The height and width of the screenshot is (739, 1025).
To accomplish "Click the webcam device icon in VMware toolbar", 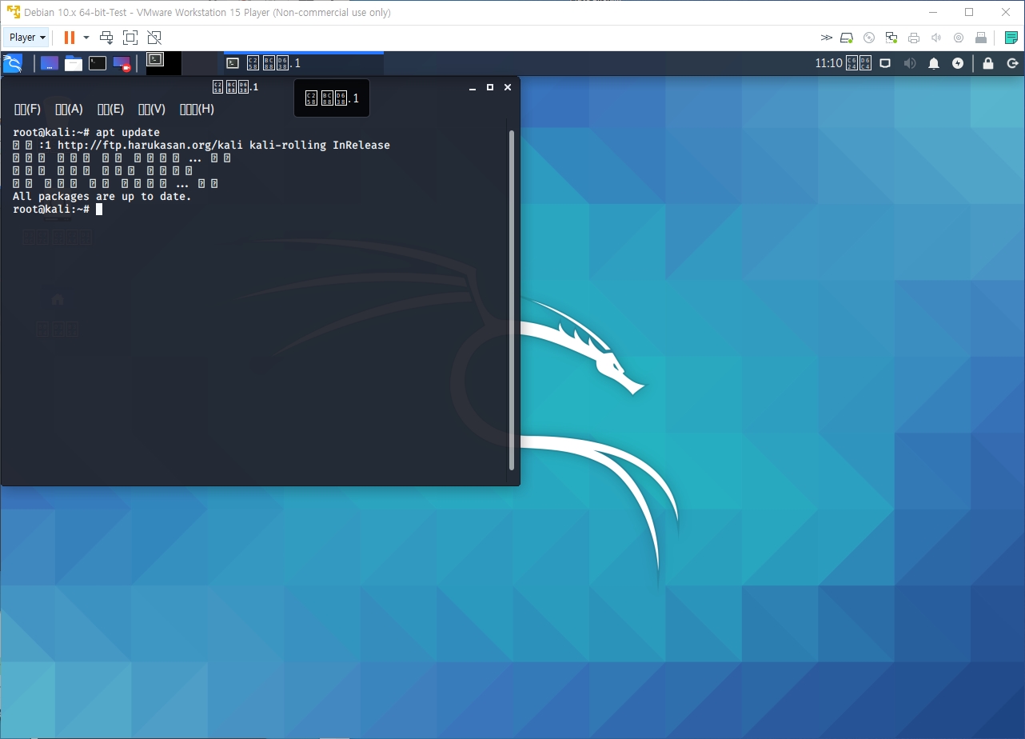I will tap(959, 38).
